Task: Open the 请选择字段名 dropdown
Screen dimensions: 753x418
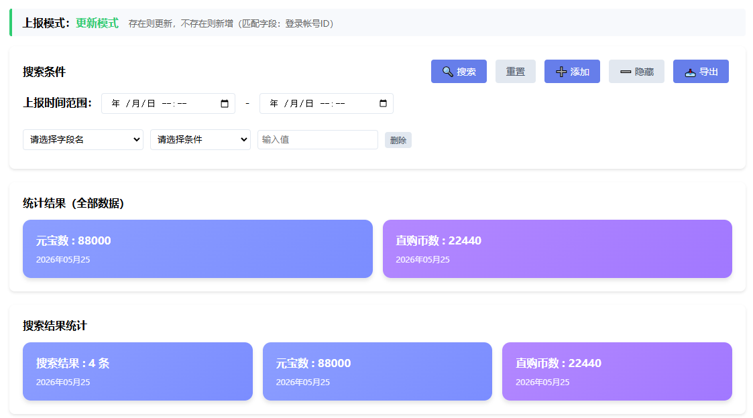Action: [x=83, y=139]
